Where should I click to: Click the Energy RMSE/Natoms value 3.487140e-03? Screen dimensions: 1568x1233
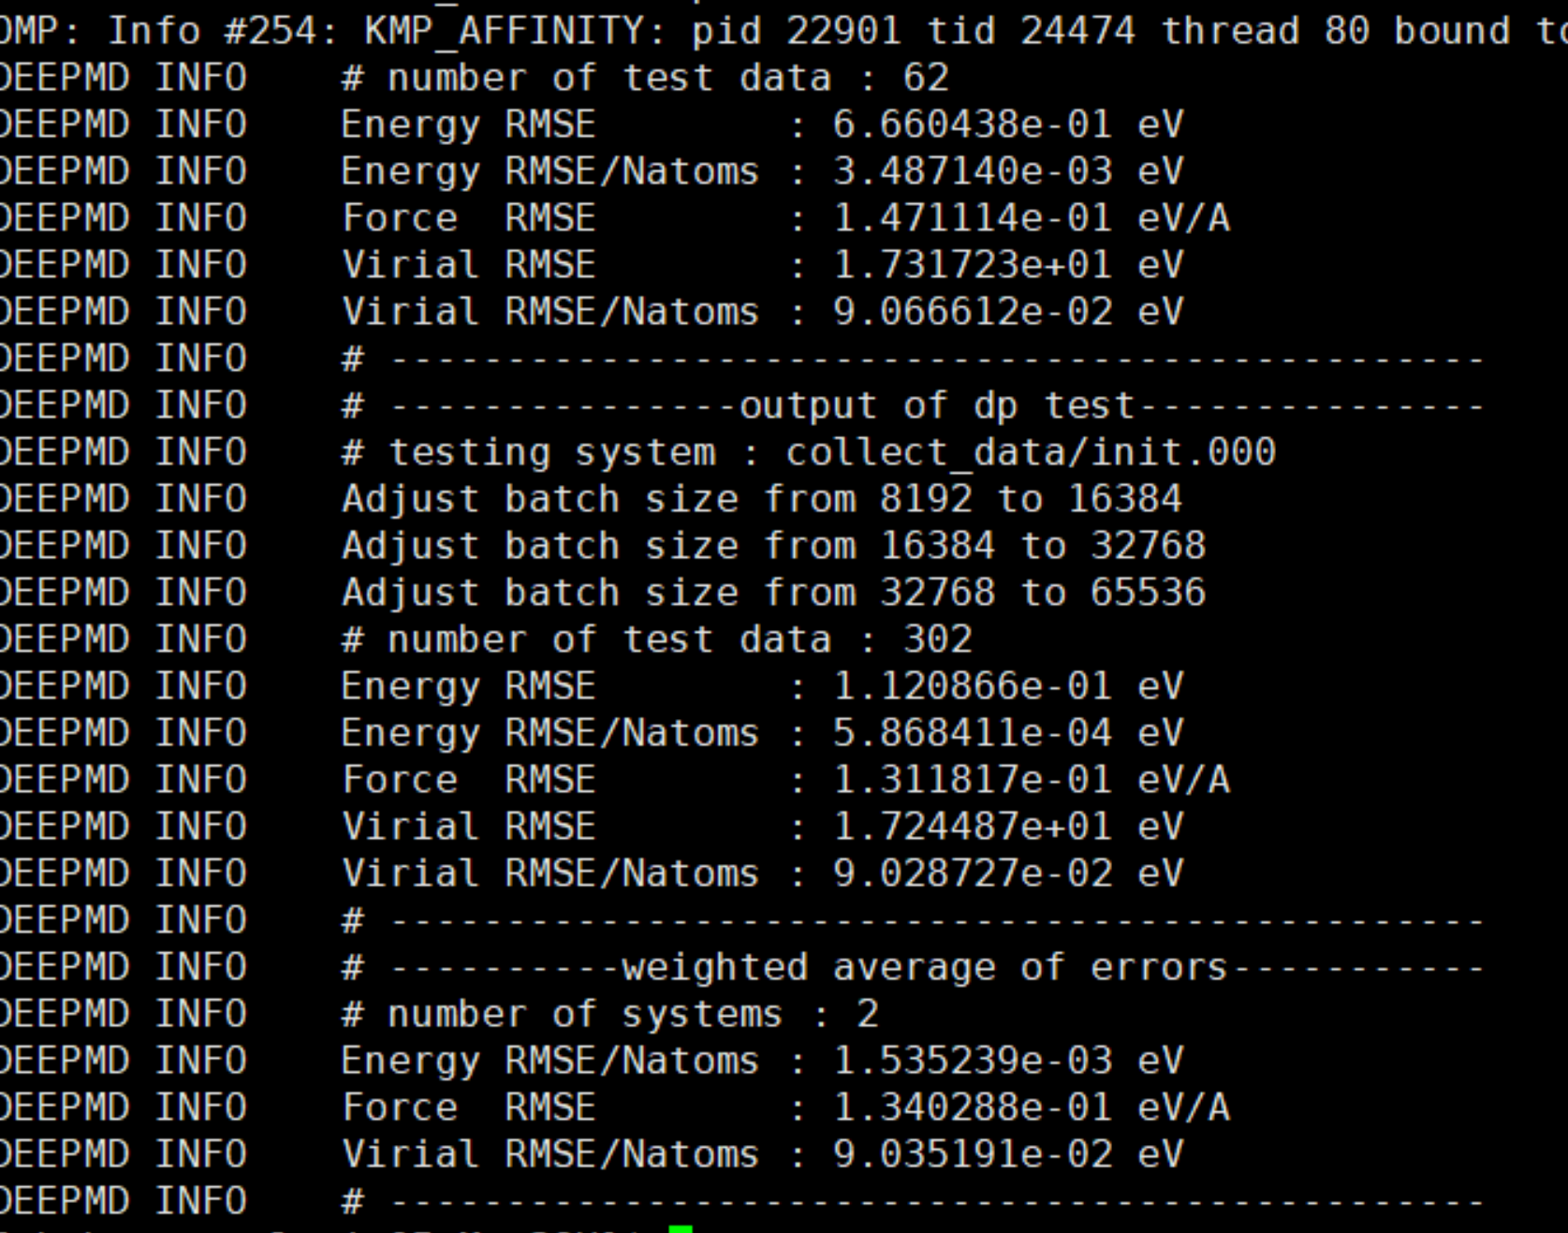(x=972, y=171)
